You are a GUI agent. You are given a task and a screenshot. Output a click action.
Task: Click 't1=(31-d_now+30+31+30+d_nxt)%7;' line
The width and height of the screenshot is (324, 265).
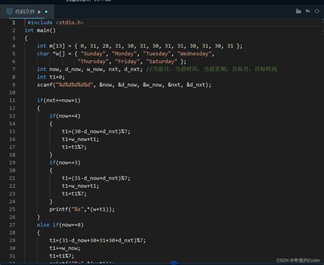click(98, 240)
